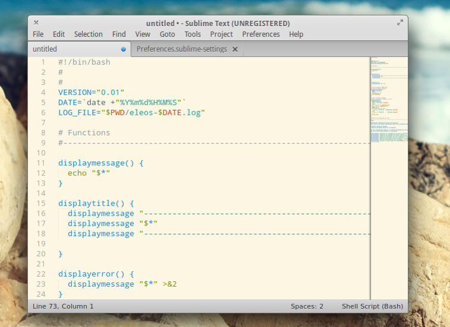
Task: Click the minimap code overview
Action: pos(389,178)
